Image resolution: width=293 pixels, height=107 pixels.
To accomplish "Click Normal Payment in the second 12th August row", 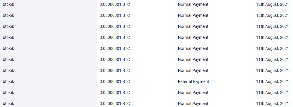I will click(193, 15).
